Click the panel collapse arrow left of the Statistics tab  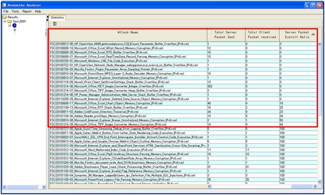(x=48, y=17)
